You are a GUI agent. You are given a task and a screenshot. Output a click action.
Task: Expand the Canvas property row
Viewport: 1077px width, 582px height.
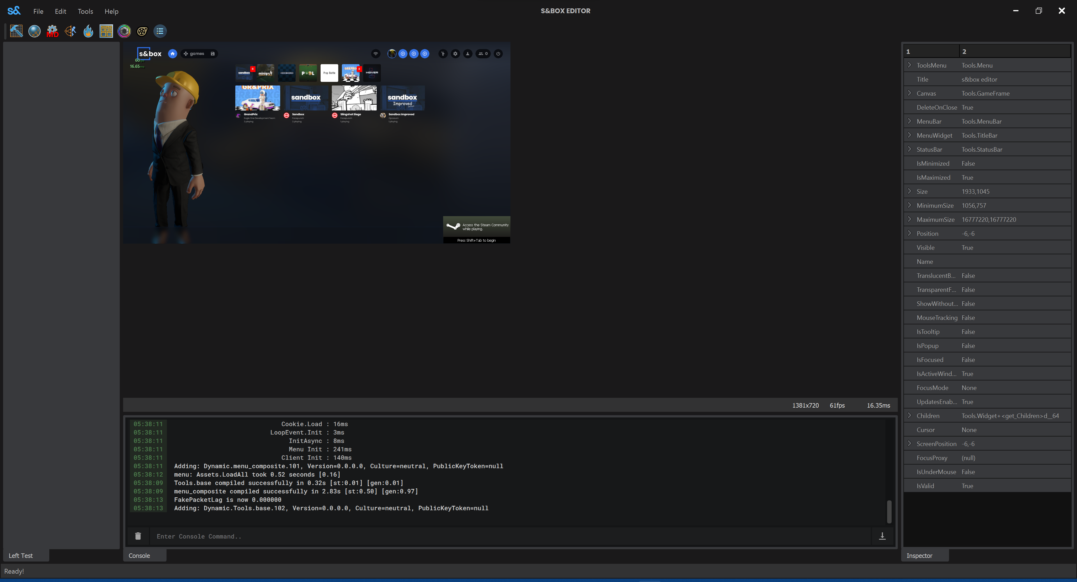(910, 93)
